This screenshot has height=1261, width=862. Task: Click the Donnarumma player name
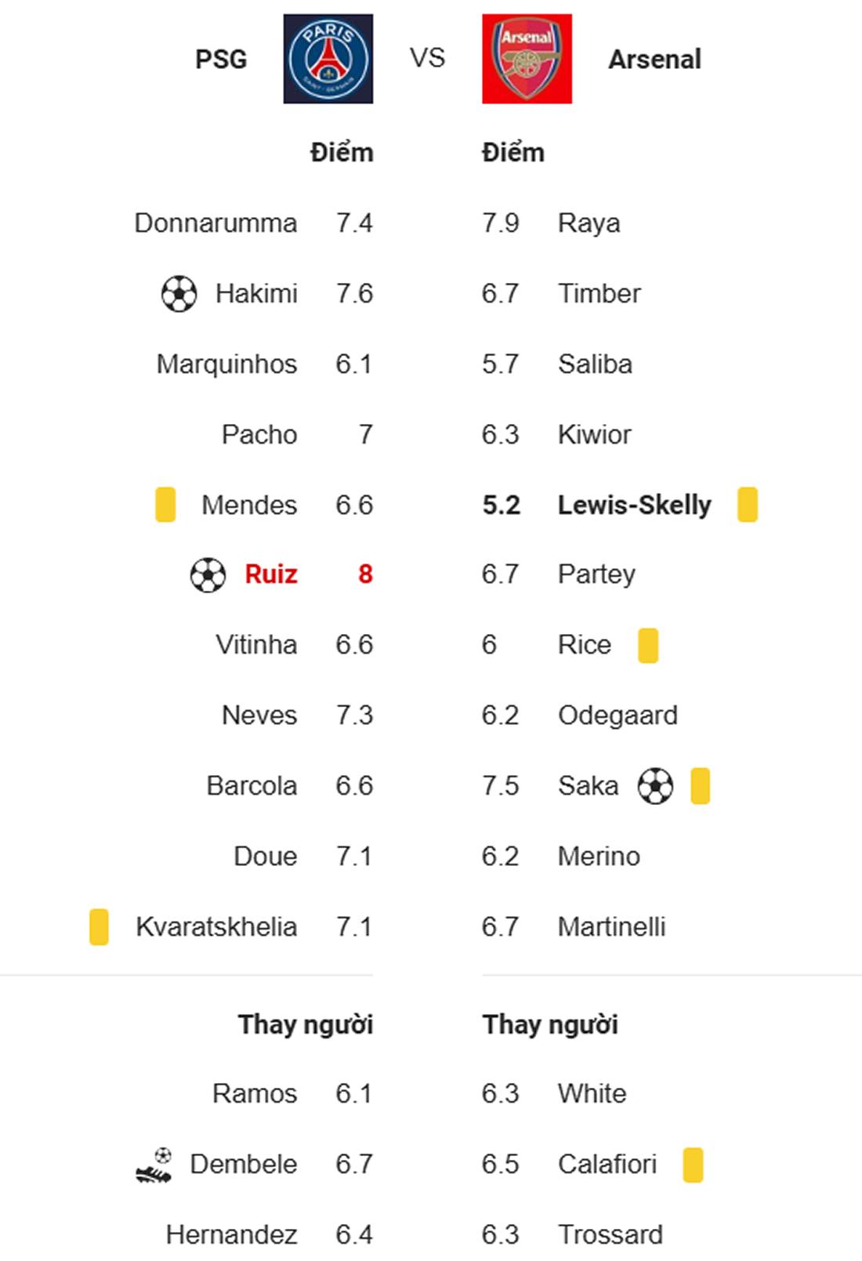click(215, 223)
